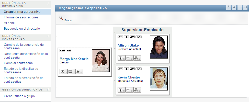Open Búsqueda en el directorio
Image resolution: width=249 pixels, height=102 pixels.
(x=22, y=29)
